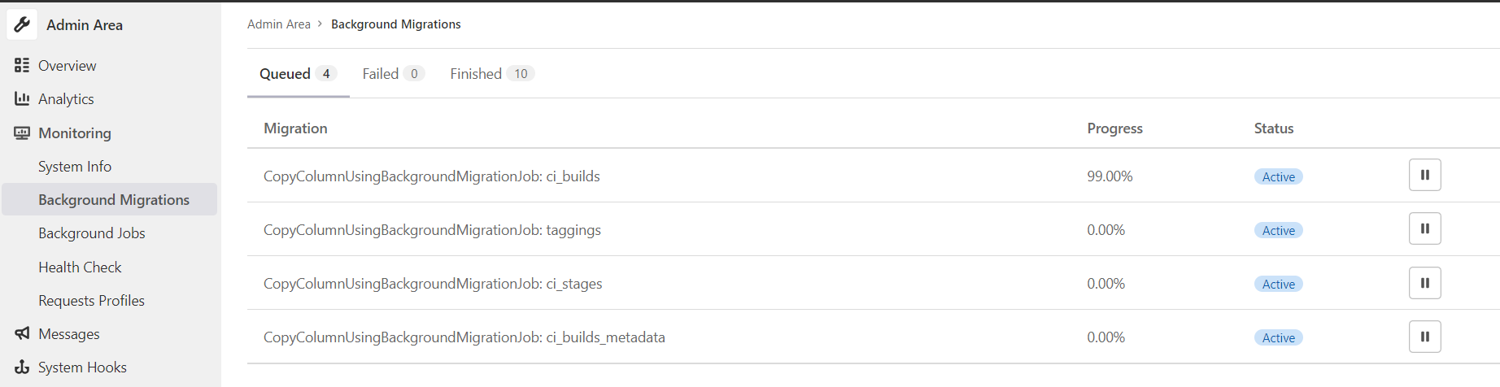Image resolution: width=1500 pixels, height=387 pixels.
Task: Switch to the Failed tab
Action: coord(393,73)
